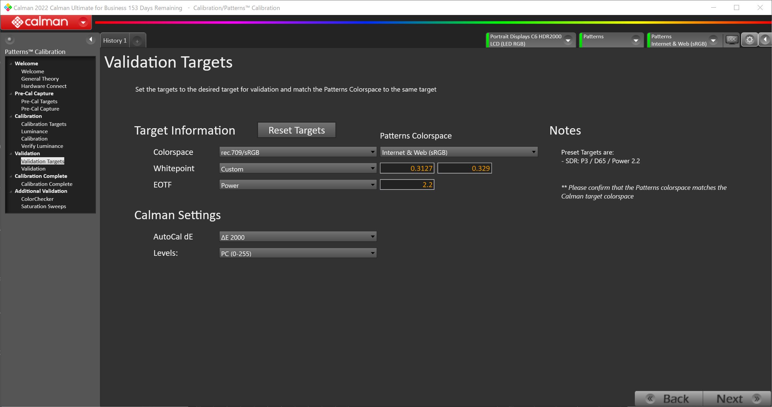Open the Hardware Connect page
The width and height of the screenshot is (772, 407).
pos(44,86)
